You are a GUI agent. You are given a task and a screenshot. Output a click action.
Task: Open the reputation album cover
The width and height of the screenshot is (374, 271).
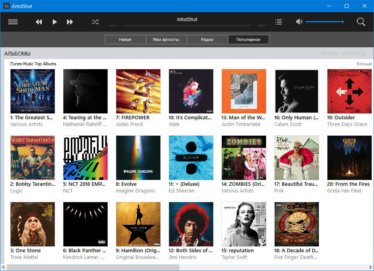click(x=244, y=224)
